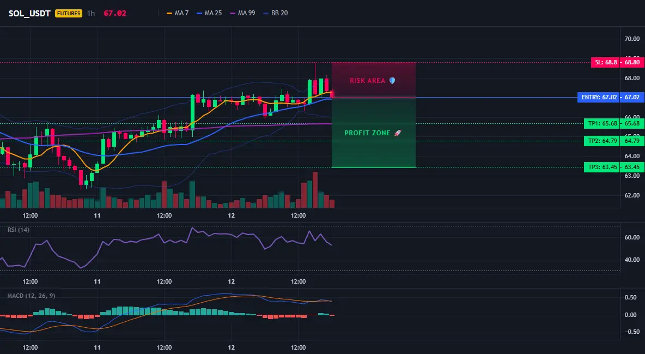The image size is (645, 354).
Task: Click the ENTRY: 67.02 price tag
Action: tap(599, 98)
